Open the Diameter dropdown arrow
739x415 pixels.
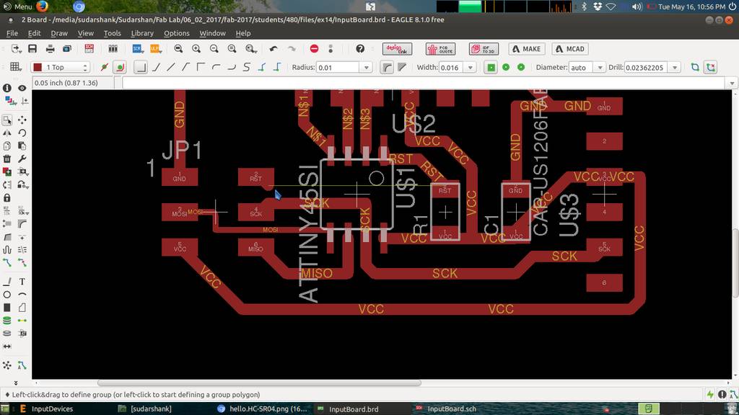click(x=600, y=68)
